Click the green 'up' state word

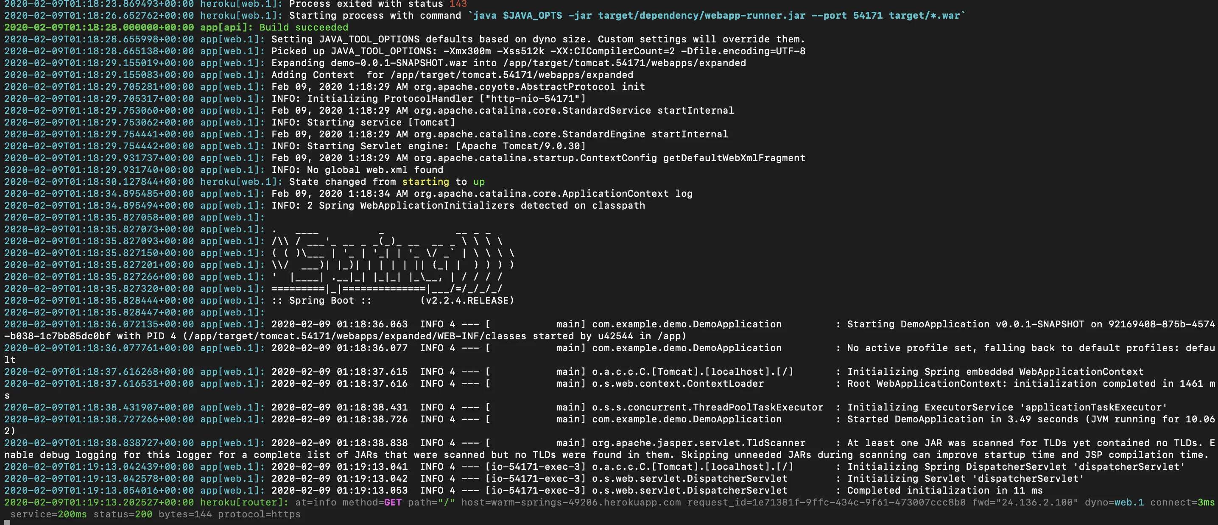(x=478, y=182)
